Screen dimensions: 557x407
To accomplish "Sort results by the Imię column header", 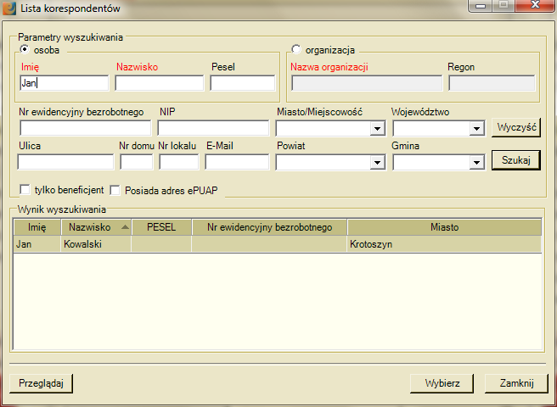I will (x=37, y=227).
